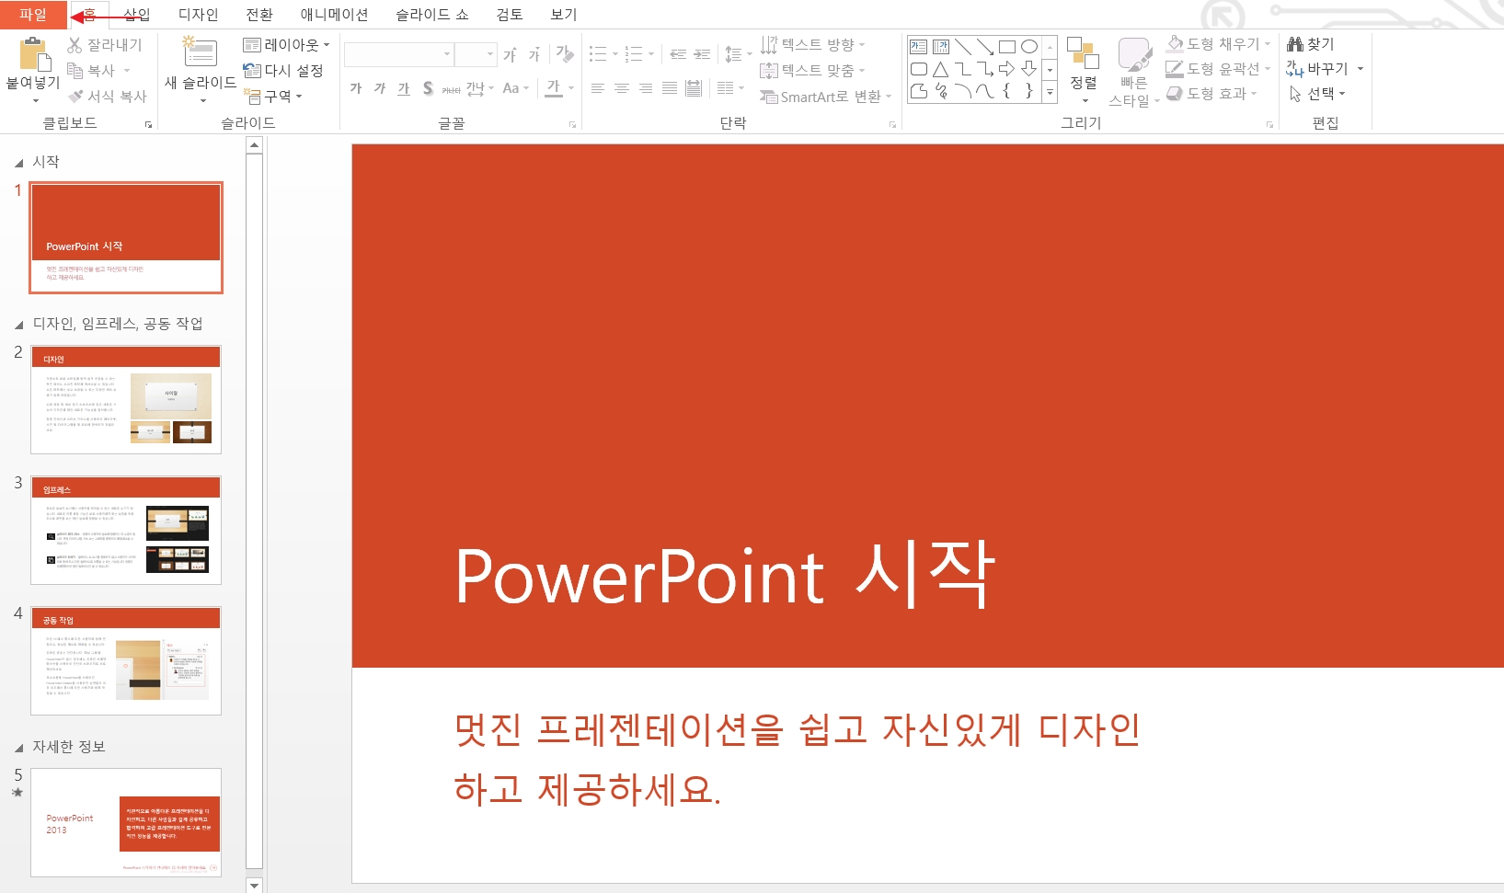Click 도형 윤곽선 outline color button
The image size is (1504, 893).
pyautogui.click(x=1218, y=69)
